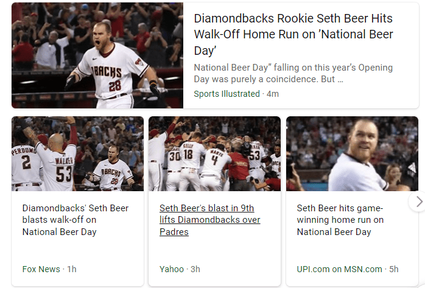Click the '1h' timestamp on Fox card
The image size is (425, 288).
(71, 269)
